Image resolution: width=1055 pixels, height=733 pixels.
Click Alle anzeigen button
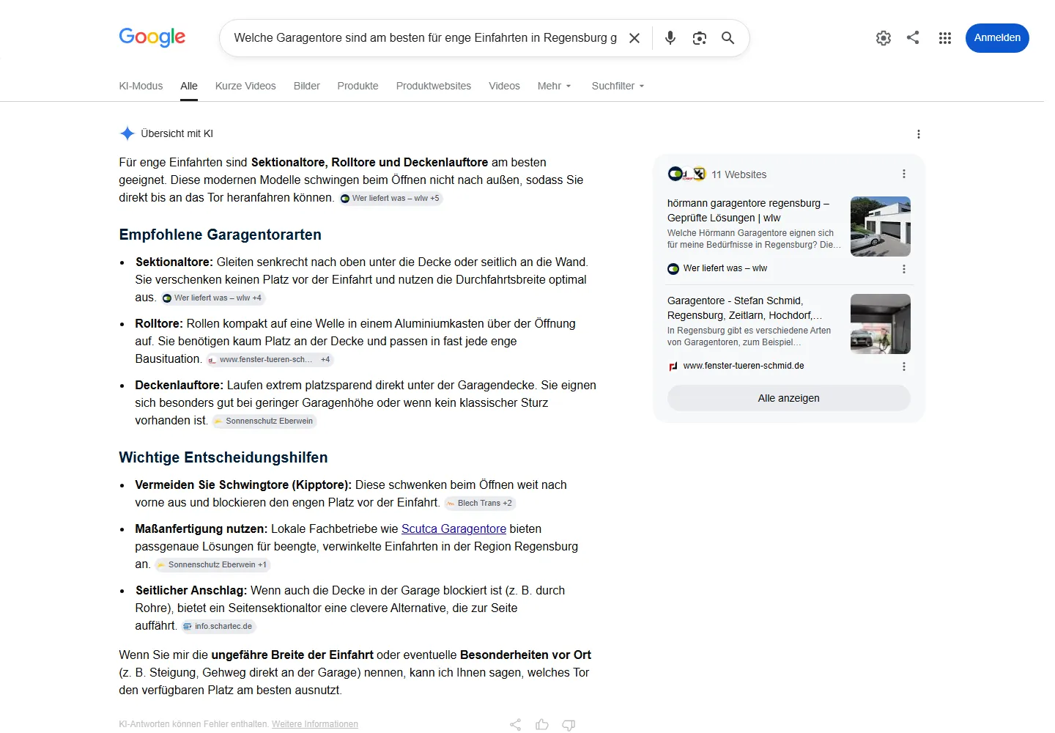coord(789,398)
